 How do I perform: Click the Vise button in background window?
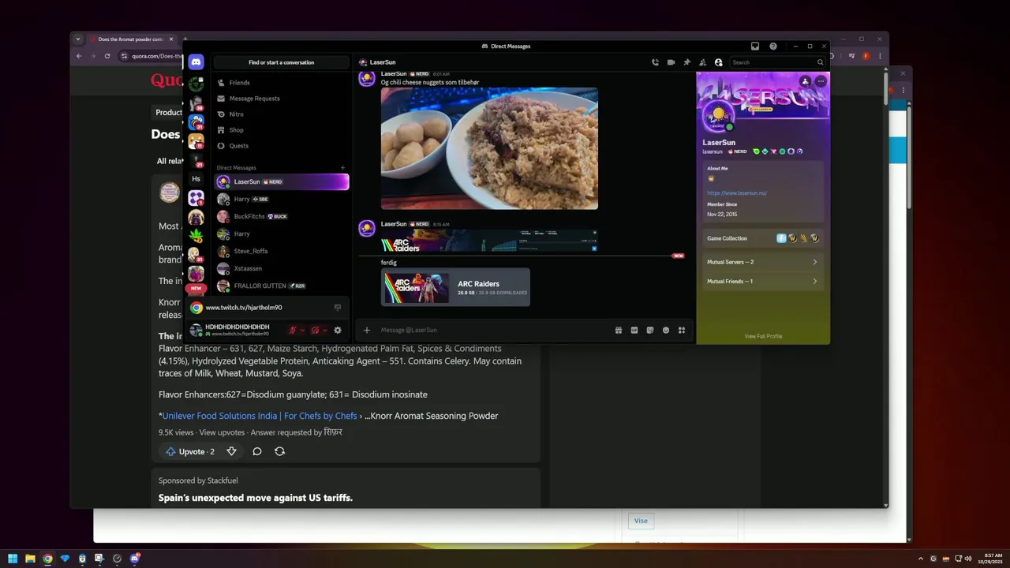(x=641, y=521)
